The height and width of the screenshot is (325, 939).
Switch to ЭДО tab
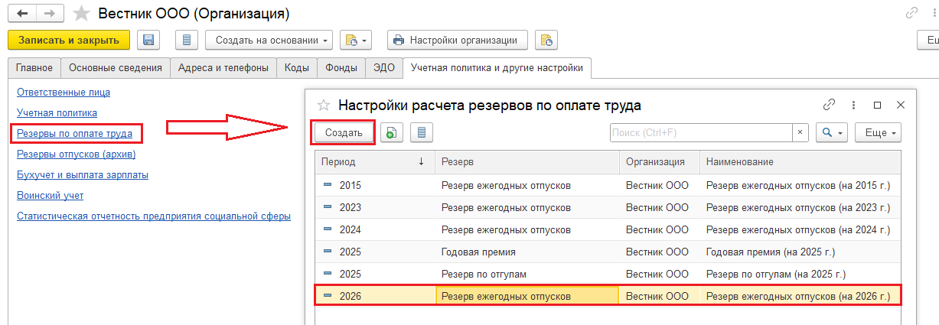384,68
